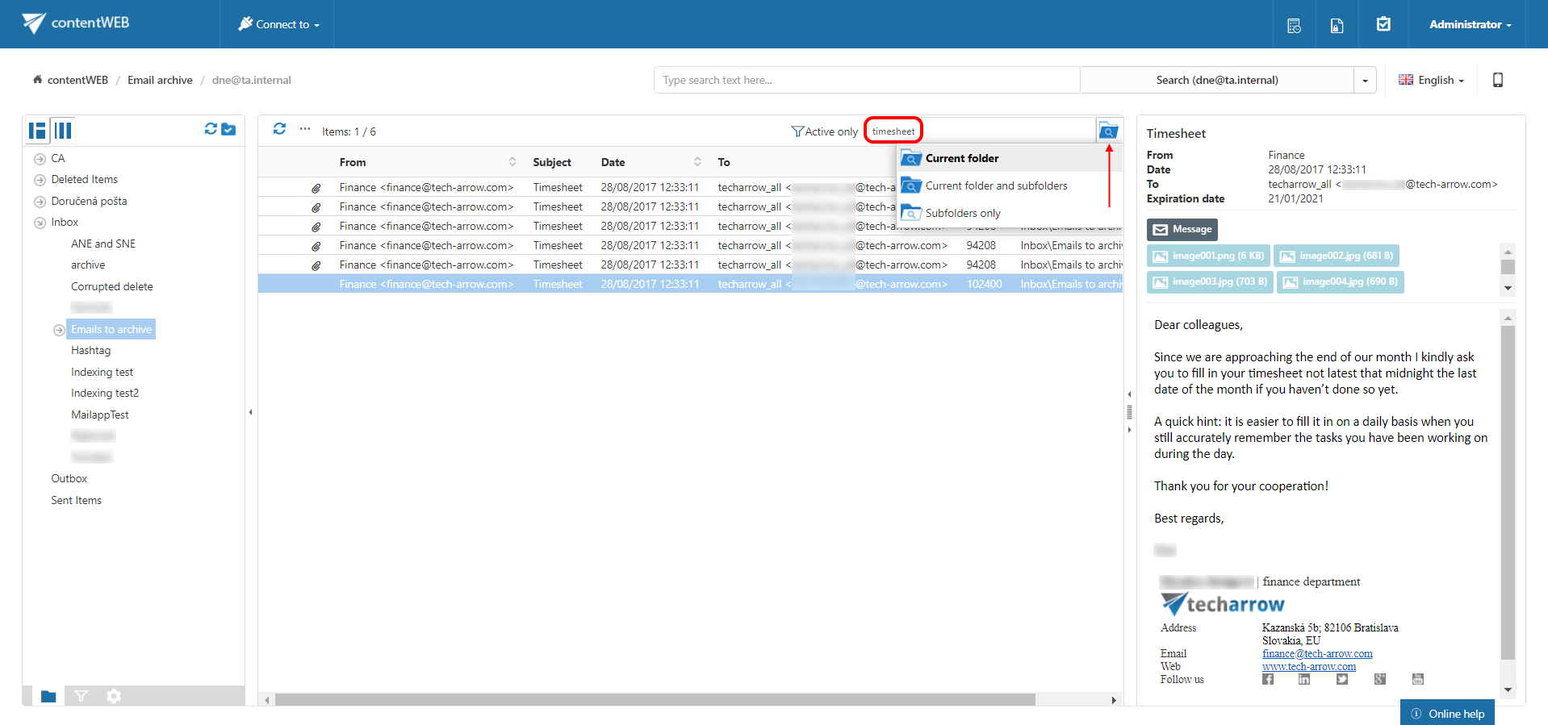Screen dimensions: 1548x725
Task: Open the Outbox folder
Action: (69, 478)
